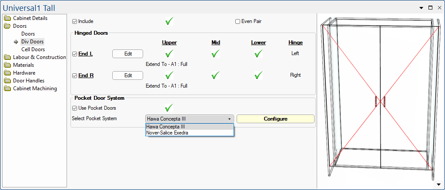Click the Hardware folder icon

point(7,73)
